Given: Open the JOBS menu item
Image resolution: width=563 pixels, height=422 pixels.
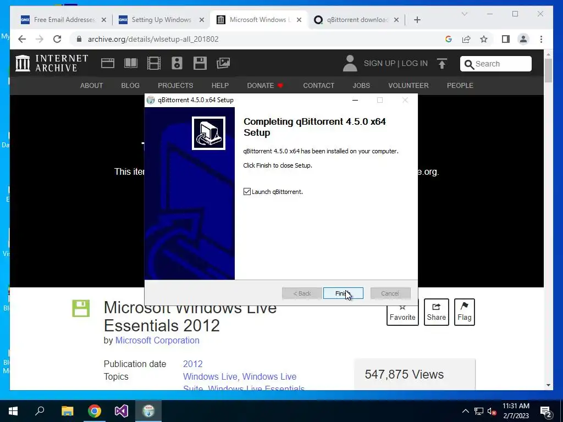Looking at the screenshot, I should (361, 85).
